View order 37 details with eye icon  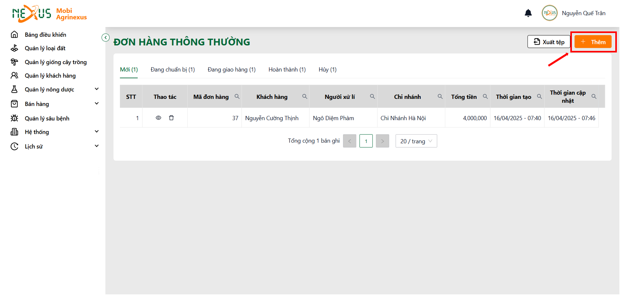pos(158,118)
